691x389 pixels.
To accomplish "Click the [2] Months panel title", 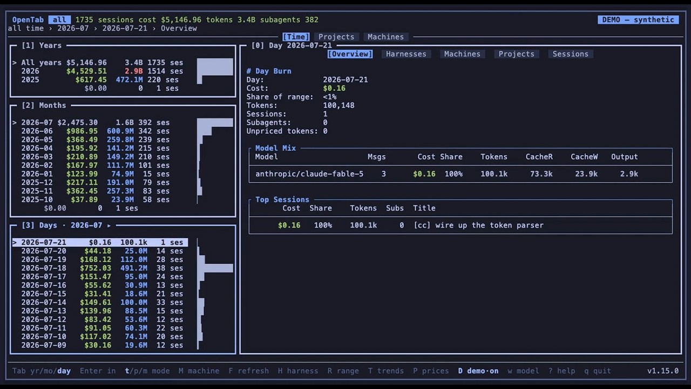I will [x=44, y=105].
